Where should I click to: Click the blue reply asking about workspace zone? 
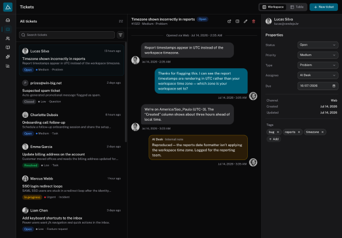point(201,81)
